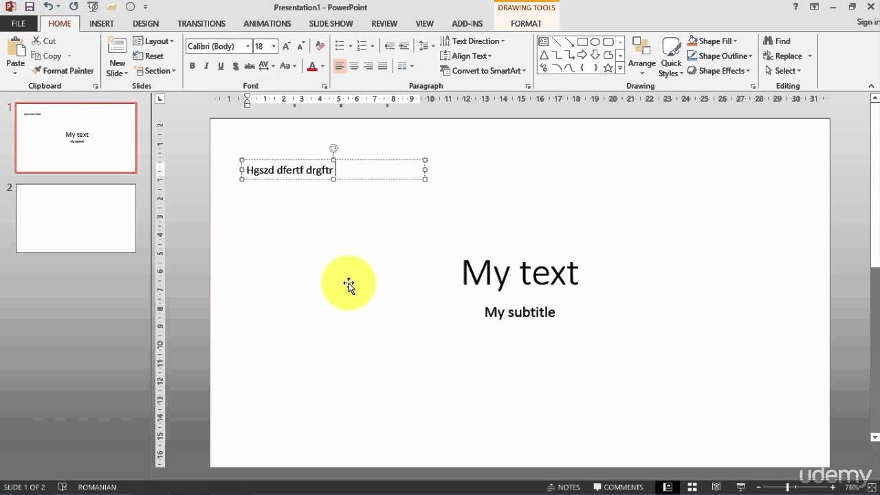Open the SLIDE SHOW ribbon tab
The width and height of the screenshot is (880, 495).
(331, 23)
